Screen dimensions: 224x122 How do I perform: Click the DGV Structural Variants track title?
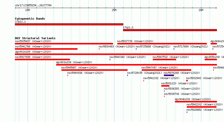[35, 38]
